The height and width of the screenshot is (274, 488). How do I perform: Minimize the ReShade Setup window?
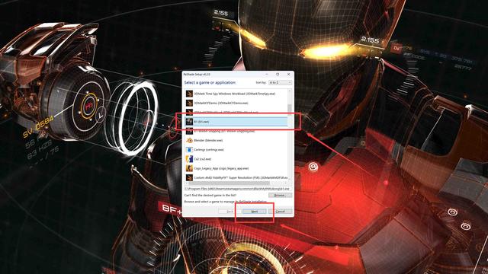(267, 75)
